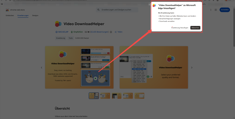
Task: Click the extension icon inside the dialog
Action: click(155, 6)
